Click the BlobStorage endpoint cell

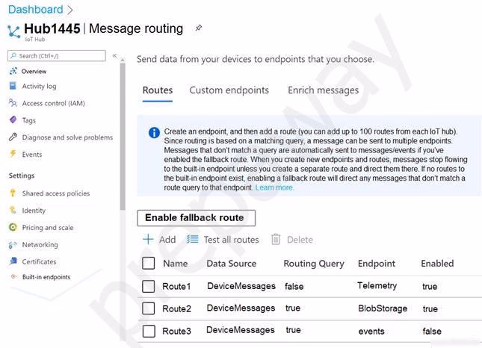coord(383,308)
